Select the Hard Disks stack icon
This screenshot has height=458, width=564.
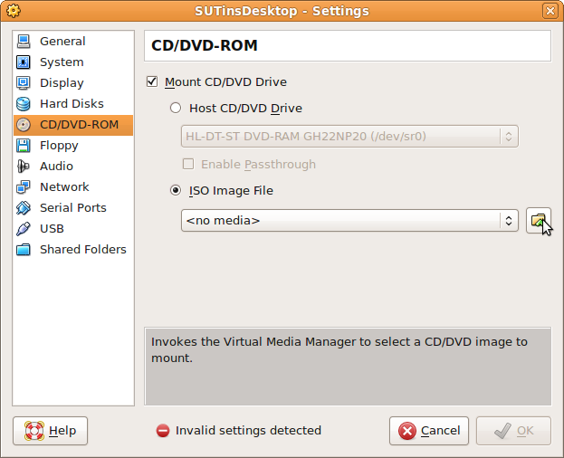(24, 104)
